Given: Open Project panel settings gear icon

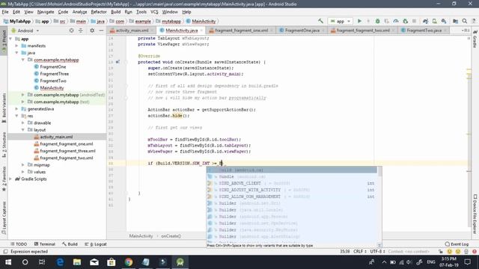Looking at the screenshot, I should [92, 31].
